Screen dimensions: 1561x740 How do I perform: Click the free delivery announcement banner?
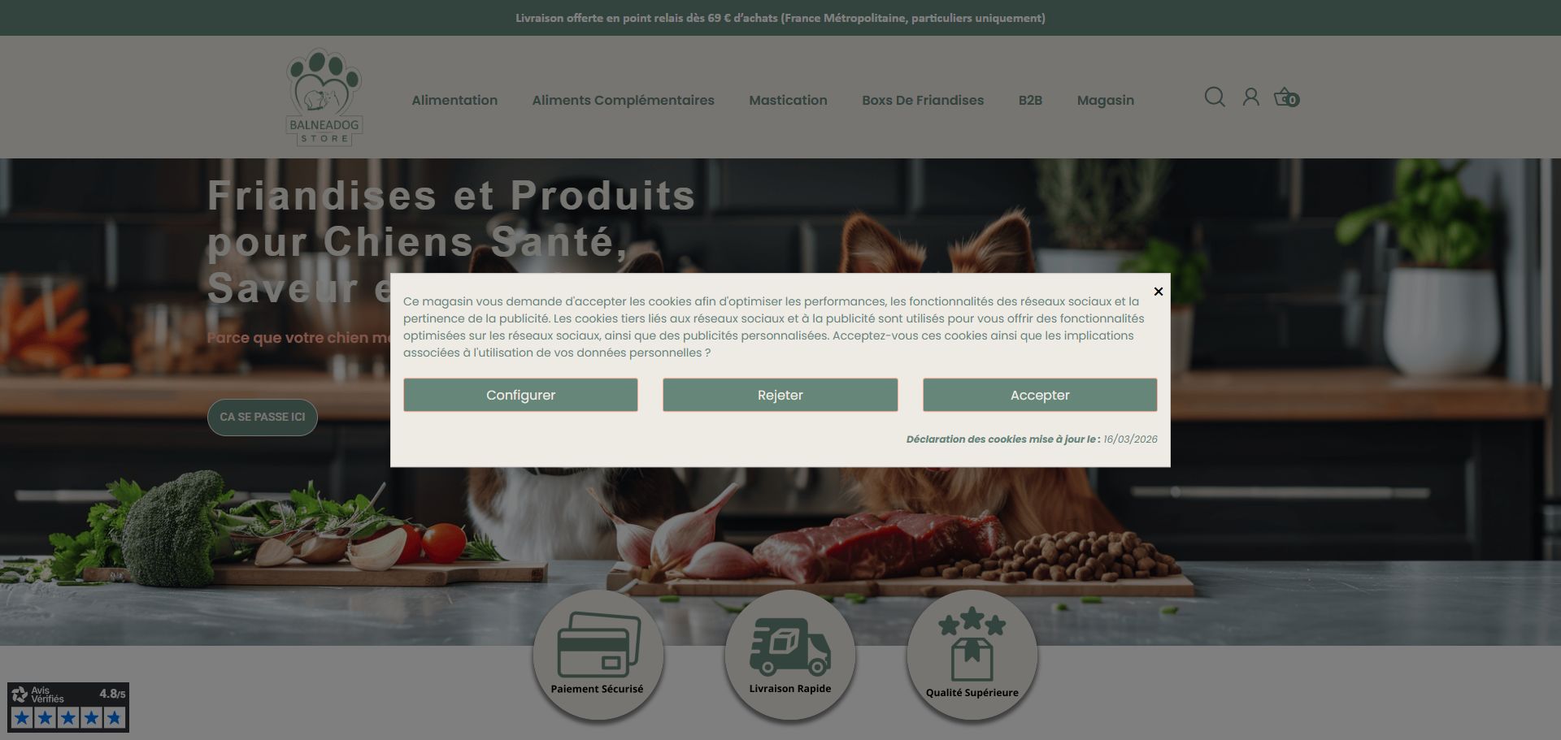click(x=780, y=18)
